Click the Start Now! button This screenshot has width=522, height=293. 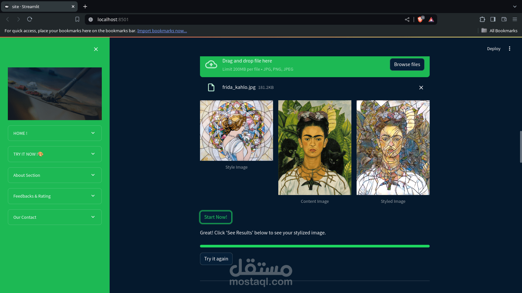[x=216, y=217]
